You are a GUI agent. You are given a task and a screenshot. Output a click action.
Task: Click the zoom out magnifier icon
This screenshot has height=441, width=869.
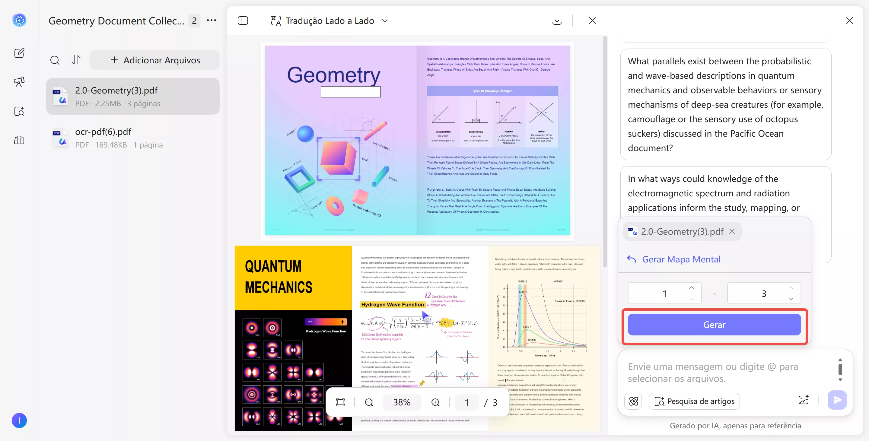369,402
